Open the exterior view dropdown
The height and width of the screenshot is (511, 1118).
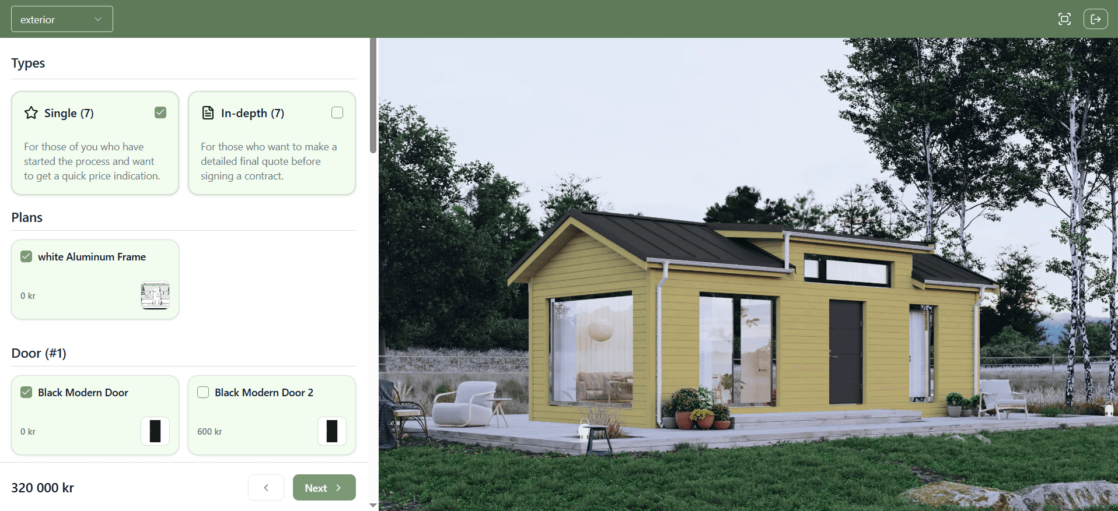[61, 19]
